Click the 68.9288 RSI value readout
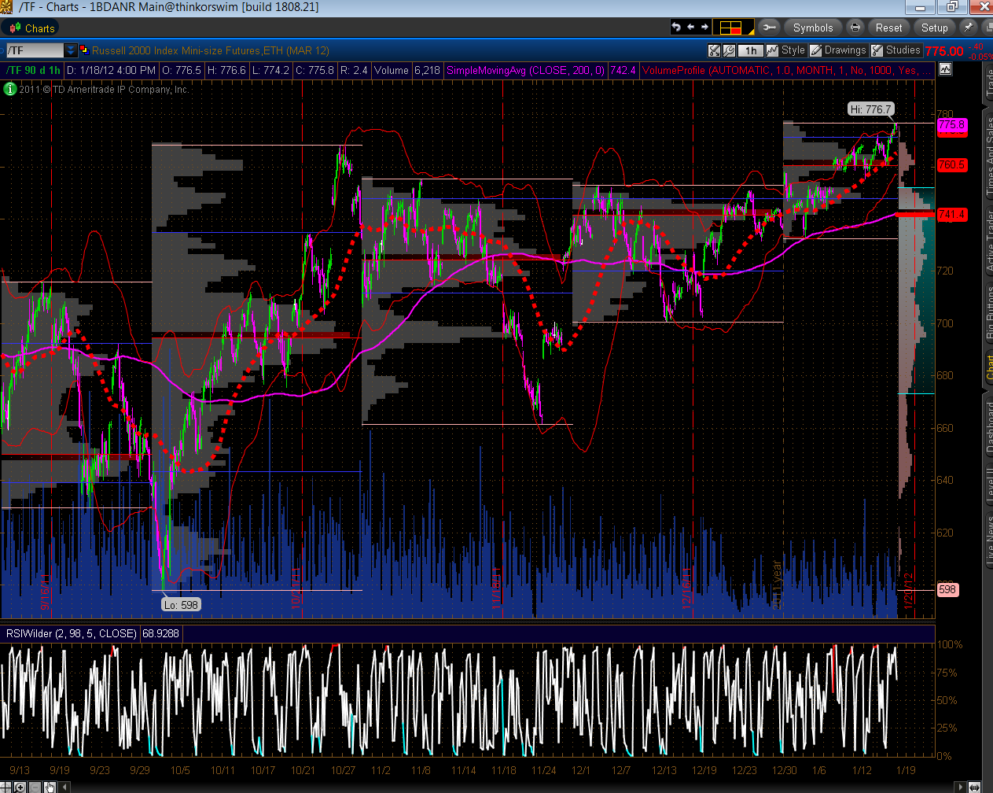Image resolution: width=993 pixels, height=793 pixels. [x=160, y=633]
